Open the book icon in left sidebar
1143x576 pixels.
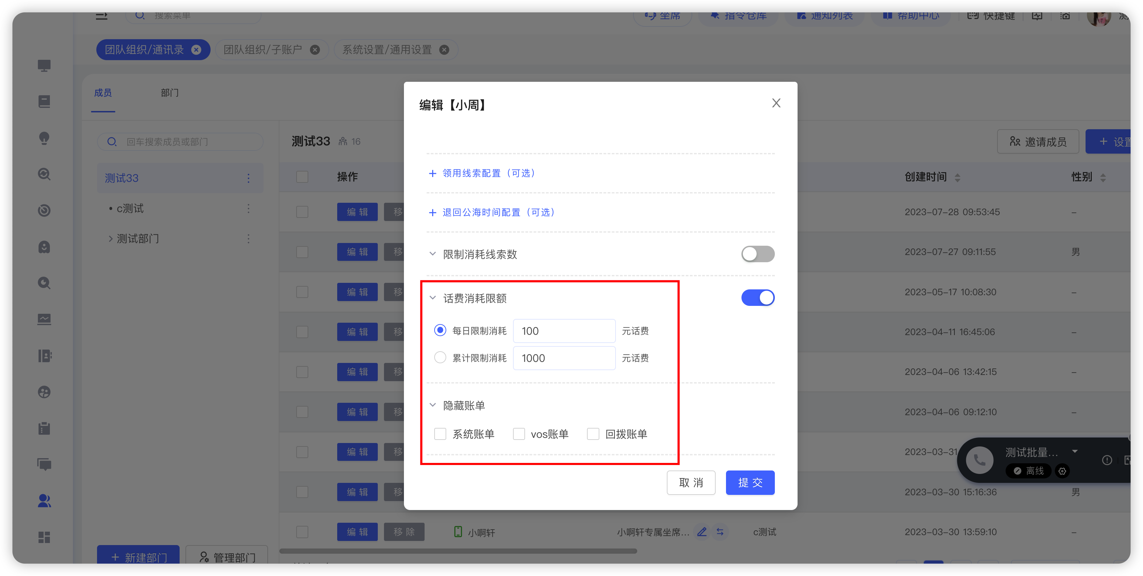(44, 101)
